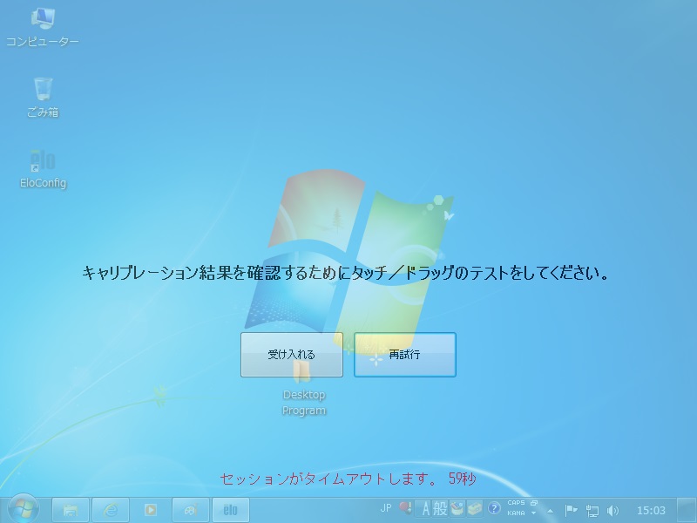The image size is (697, 523).
Task: Toggle the IME CAPS lock indicator
Action: tap(516, 504)
